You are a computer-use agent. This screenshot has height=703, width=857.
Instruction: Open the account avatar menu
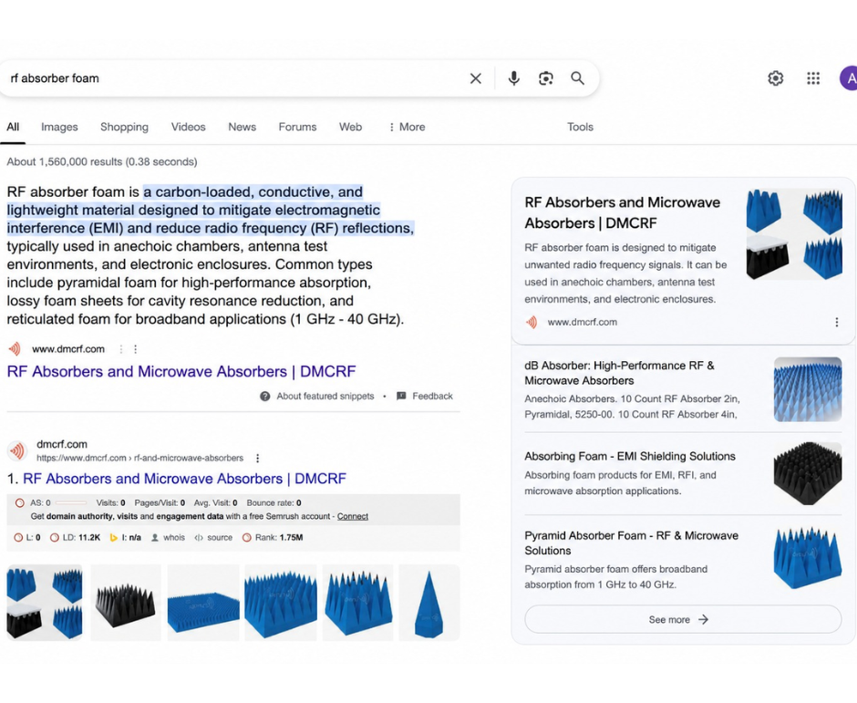point(848,78)
